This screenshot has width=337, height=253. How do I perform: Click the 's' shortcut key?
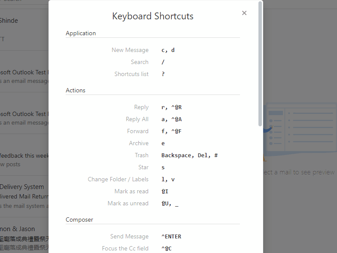pyautogui.click(x=163, y=168)
